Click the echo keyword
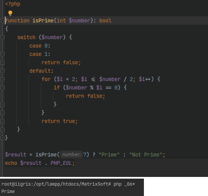This screenshot has height=196, width=208. point(11,163)
